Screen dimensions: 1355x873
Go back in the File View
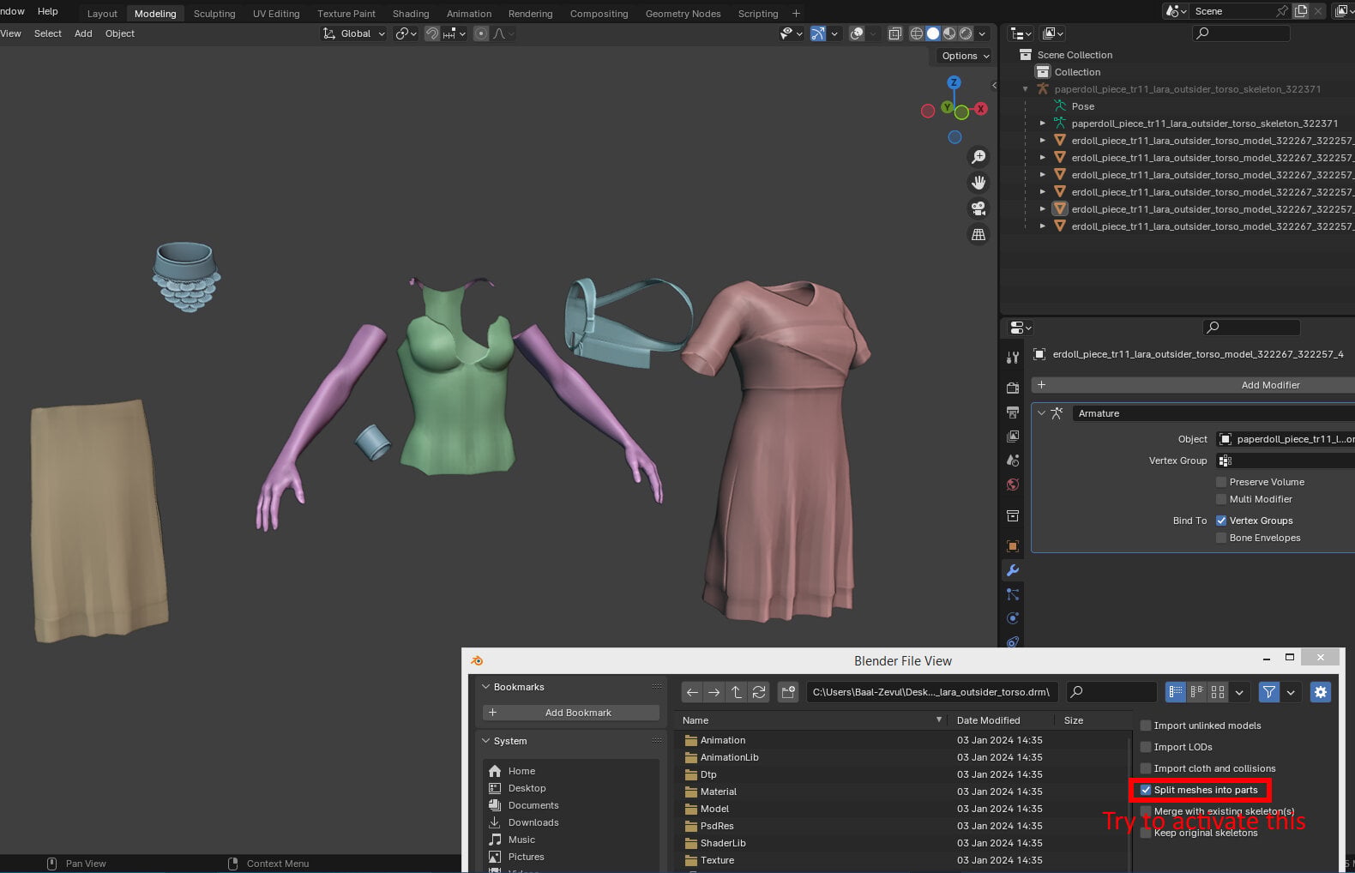[692, 692]
